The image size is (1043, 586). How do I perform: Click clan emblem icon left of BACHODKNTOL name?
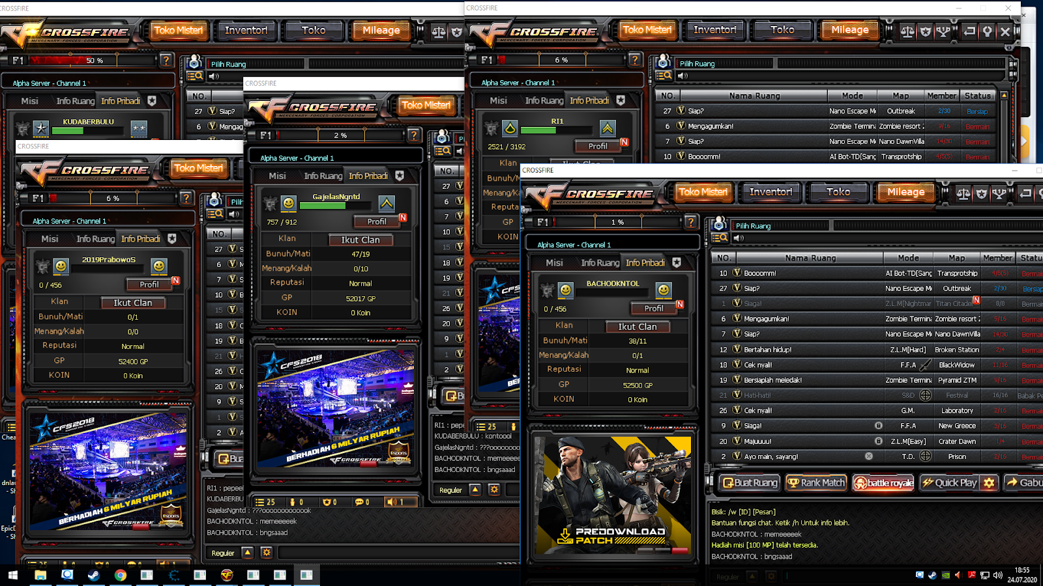548,290
